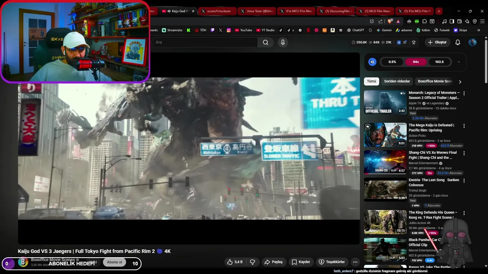Start voice search with microphone icon
Image resolution: width=488 pixels, height=274 pixels.
pos(283,42)
